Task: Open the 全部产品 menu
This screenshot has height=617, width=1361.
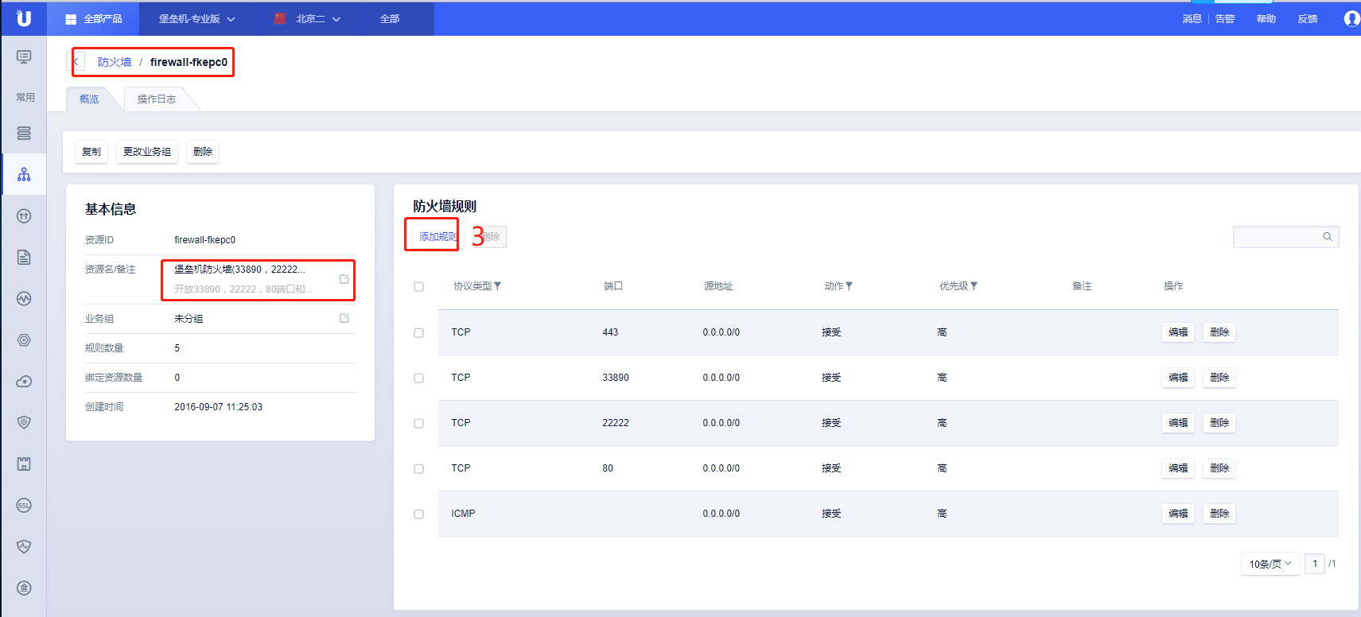Action: 94,19
